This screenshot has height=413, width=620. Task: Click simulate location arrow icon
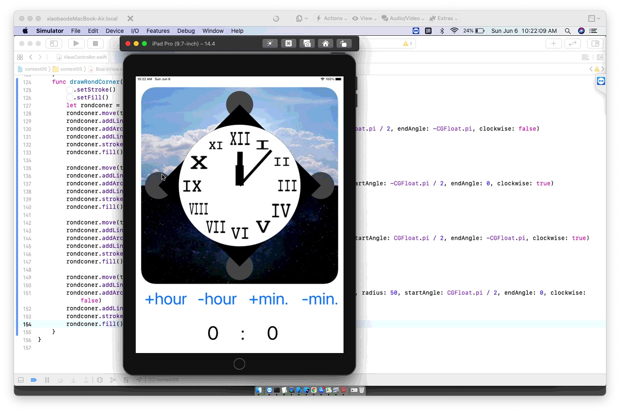tap(139, 380)
